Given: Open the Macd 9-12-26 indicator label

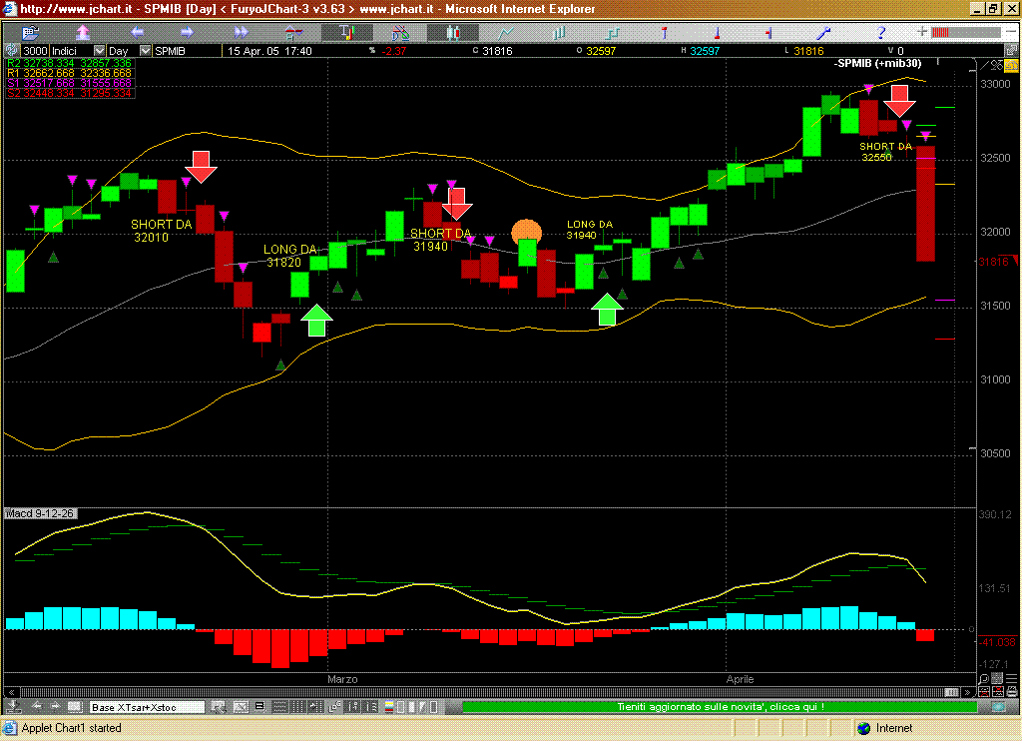Looking at the screenshot, I should click(x=40, y=514).
